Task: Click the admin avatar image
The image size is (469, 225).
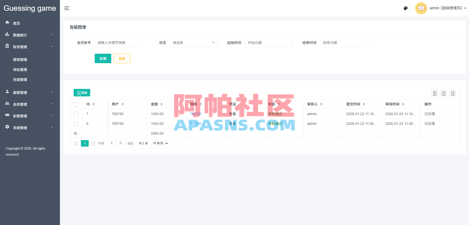Action: (x=421, y=8)
